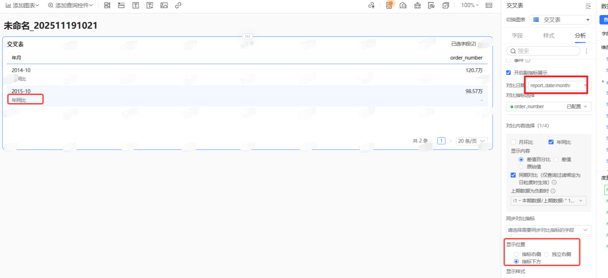Click the tab container layout icon
Screen dimensions: 608x278
121,5
